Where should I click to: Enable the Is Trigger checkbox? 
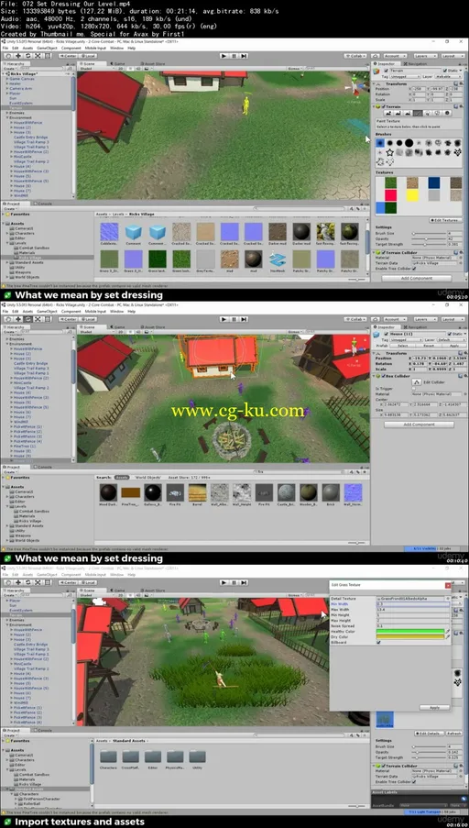tap(414, 388)
